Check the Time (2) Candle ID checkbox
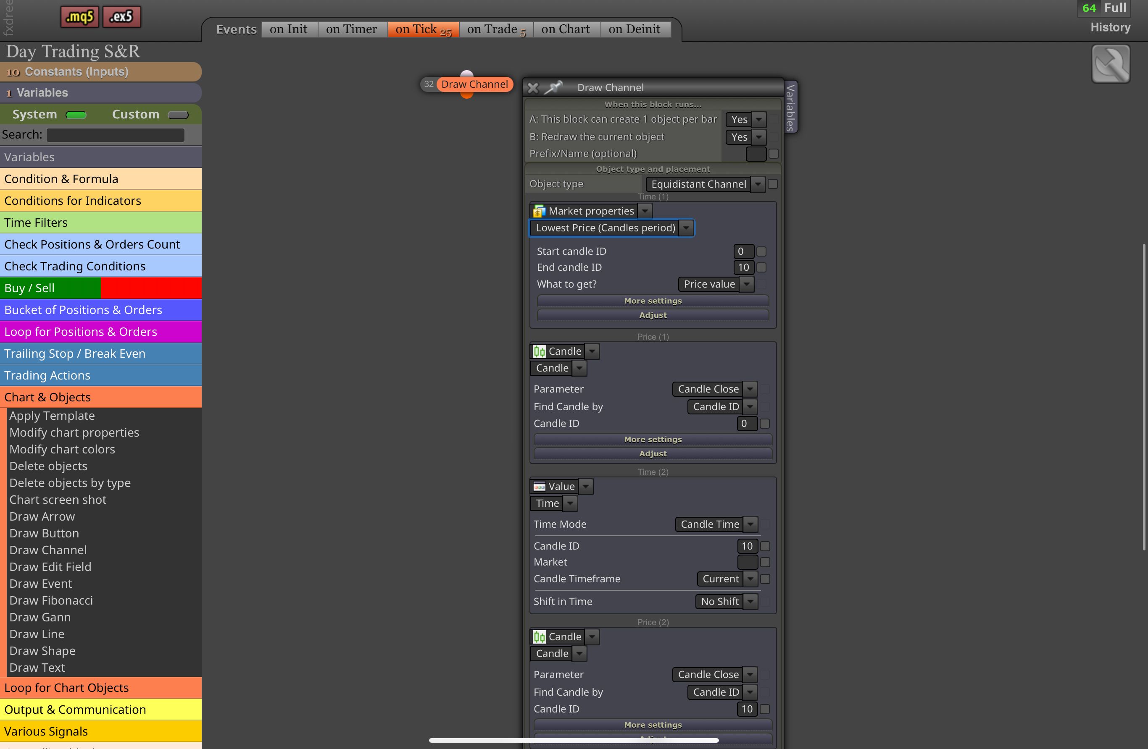1148x749 pixels. [764, 546]
